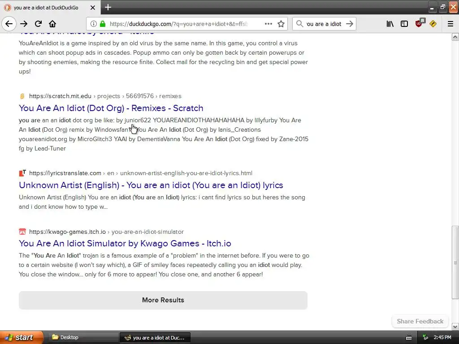Click the keyboard icon in system tray
Screen dimensions: 459x344
pos(409,338)
